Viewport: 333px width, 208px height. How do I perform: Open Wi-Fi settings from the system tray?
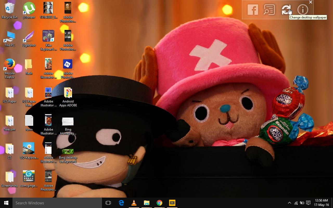click(x=296, y=203)
